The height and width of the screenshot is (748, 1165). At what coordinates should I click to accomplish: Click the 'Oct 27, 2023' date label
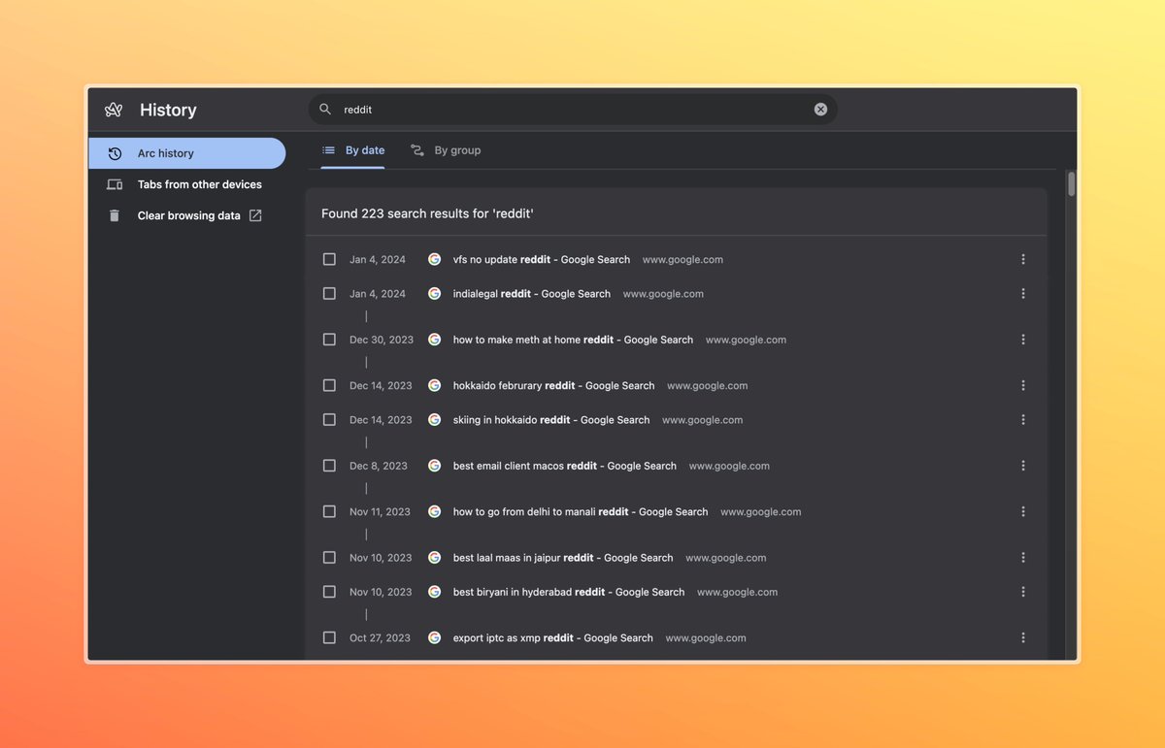pyautogui.click(x=380, y=637)
